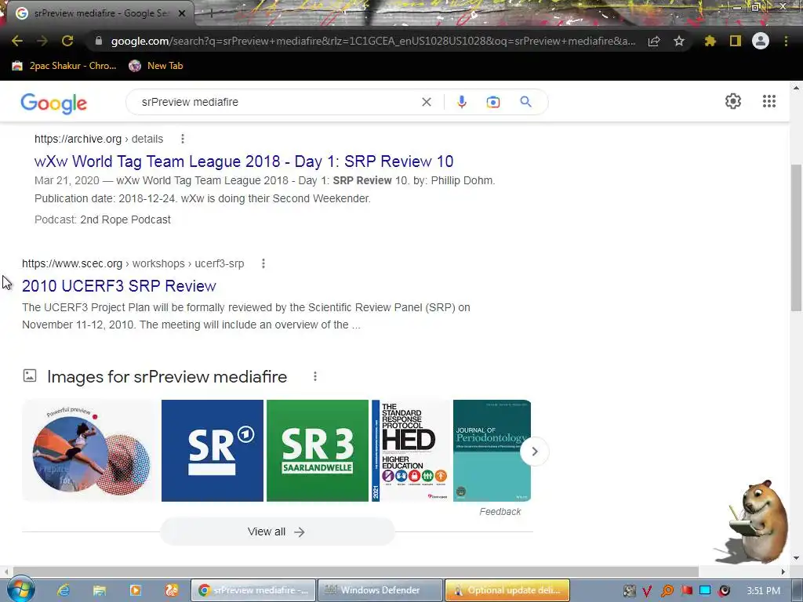803x602 pixels.
Task: Open Chrome three-dot menu
Action: [786, 41]
